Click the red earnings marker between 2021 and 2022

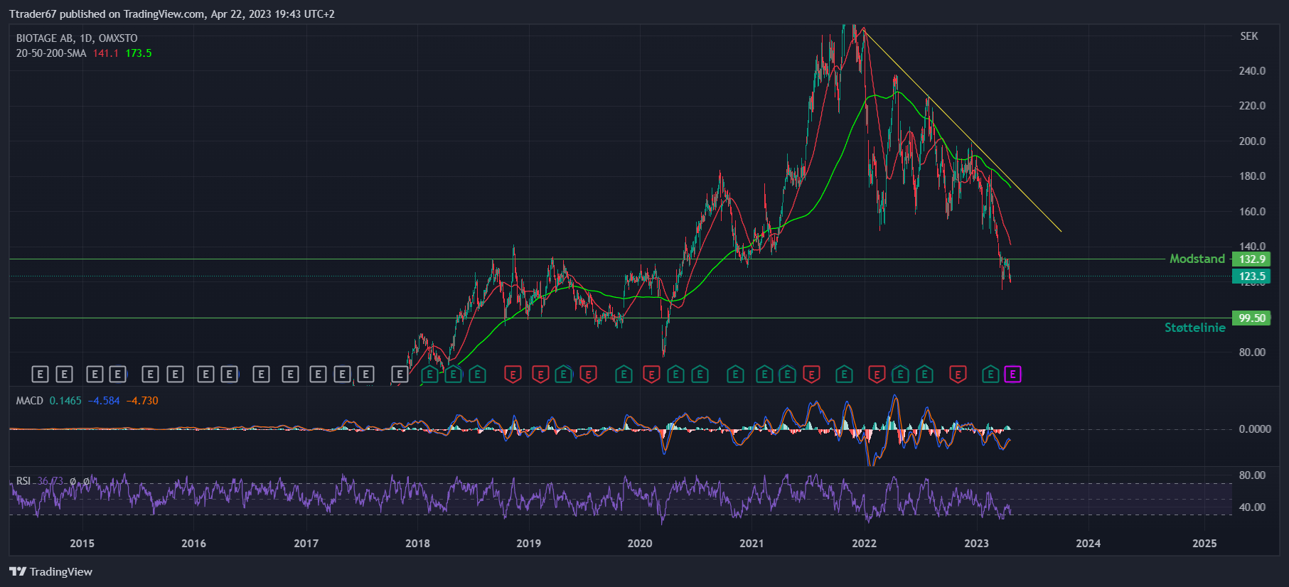pyautogui.click(x=811, y=374)
